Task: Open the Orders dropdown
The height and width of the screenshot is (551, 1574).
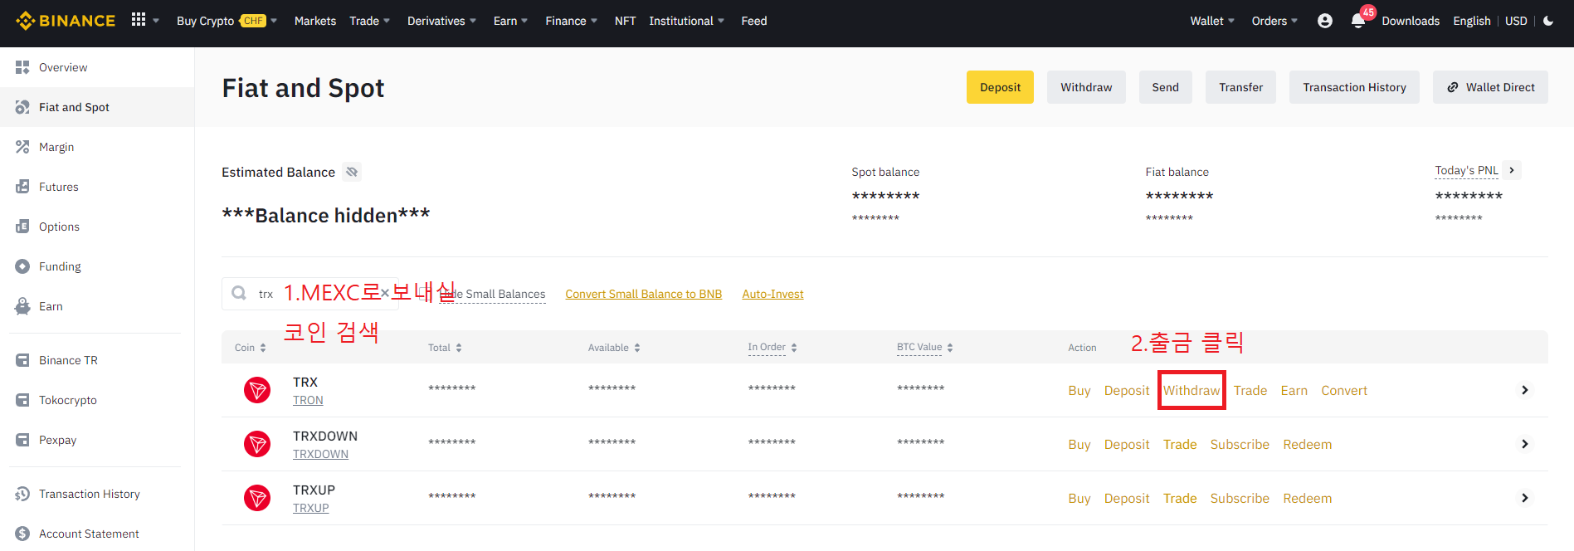Action: [1274, 21]
